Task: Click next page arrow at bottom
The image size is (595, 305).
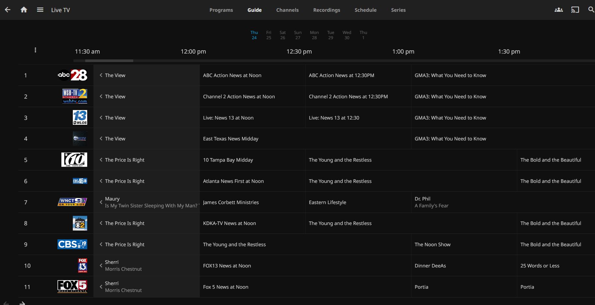Action: (22, 303)
